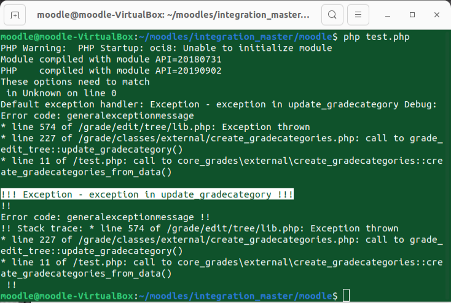Click the 'Default exception handler' line
The width and height of the screenshot is (451, 303).
click(x=219, y=104)
